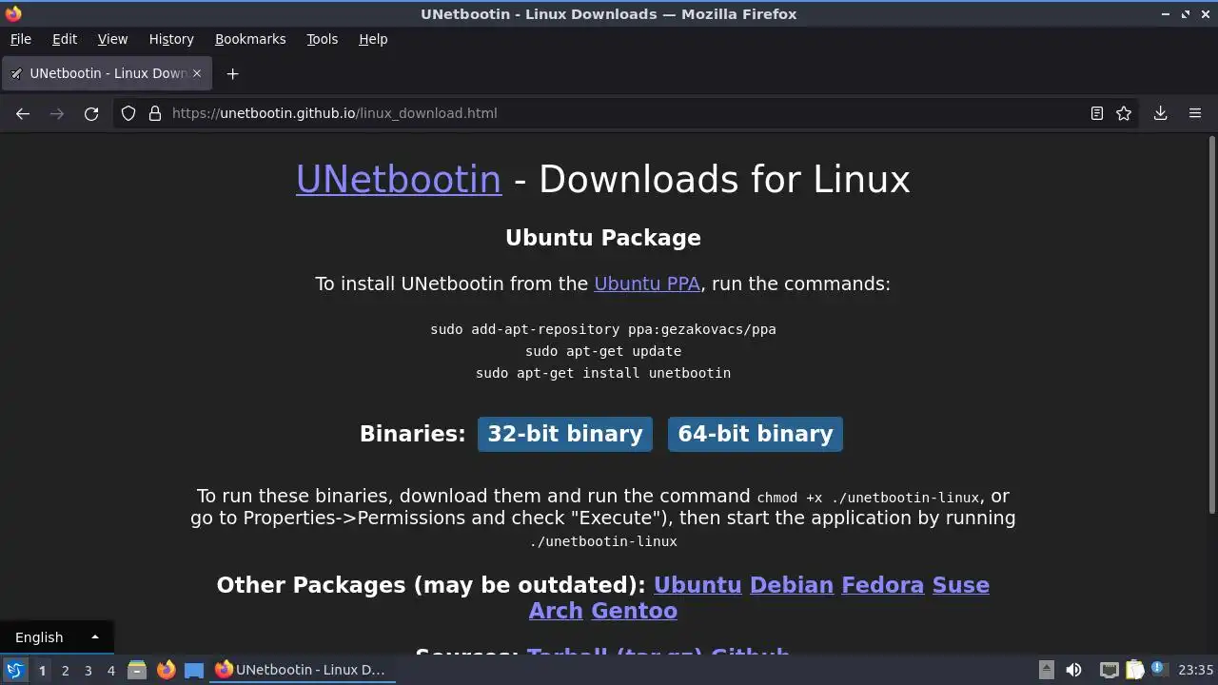This screenshot has height=685, width=1218.
Task: Open a new tab with plus
Action: coord(232,73)
